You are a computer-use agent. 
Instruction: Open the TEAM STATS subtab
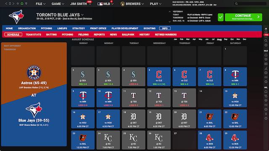tap(33, 34)
